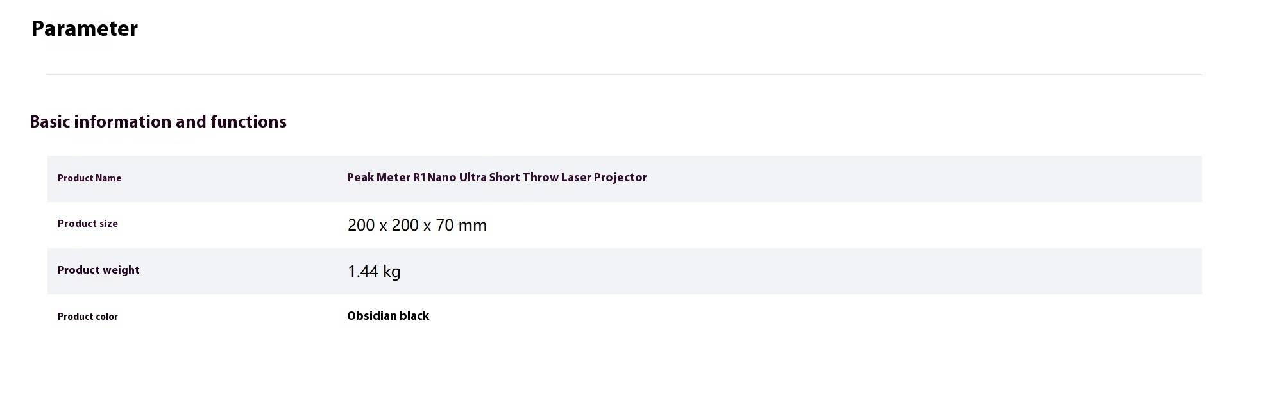Click the "Basic information and functions" heading

point(158,122)
